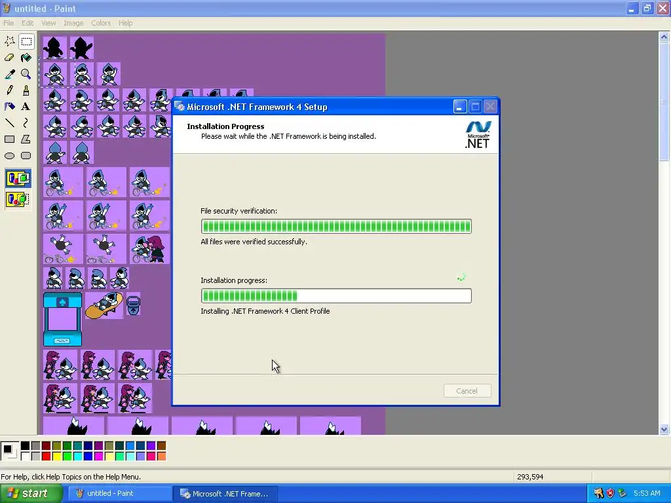Open the View menu in Paint
Screen dimensions: 671x503
pyautogui.click(x=48, y=23)
